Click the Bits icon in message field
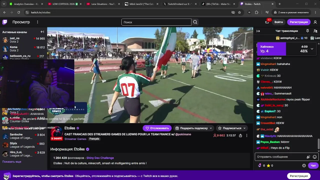 (308, 157)
